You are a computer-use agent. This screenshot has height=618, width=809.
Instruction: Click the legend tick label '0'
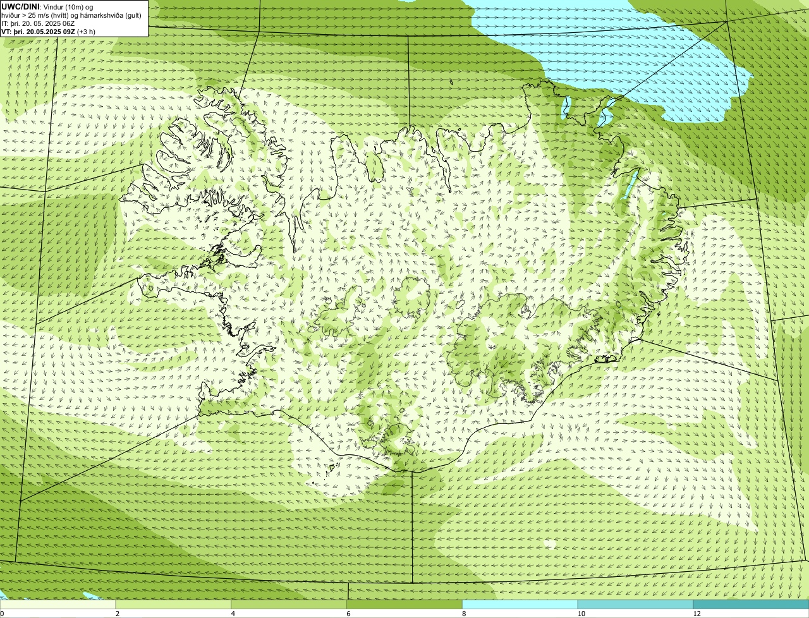pos(3,614)
